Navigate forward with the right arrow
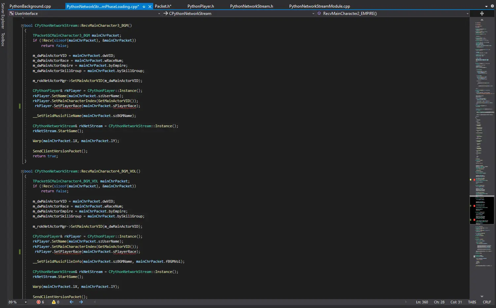The width and height of the screenshot is (496, 308). tap(81, 302)
